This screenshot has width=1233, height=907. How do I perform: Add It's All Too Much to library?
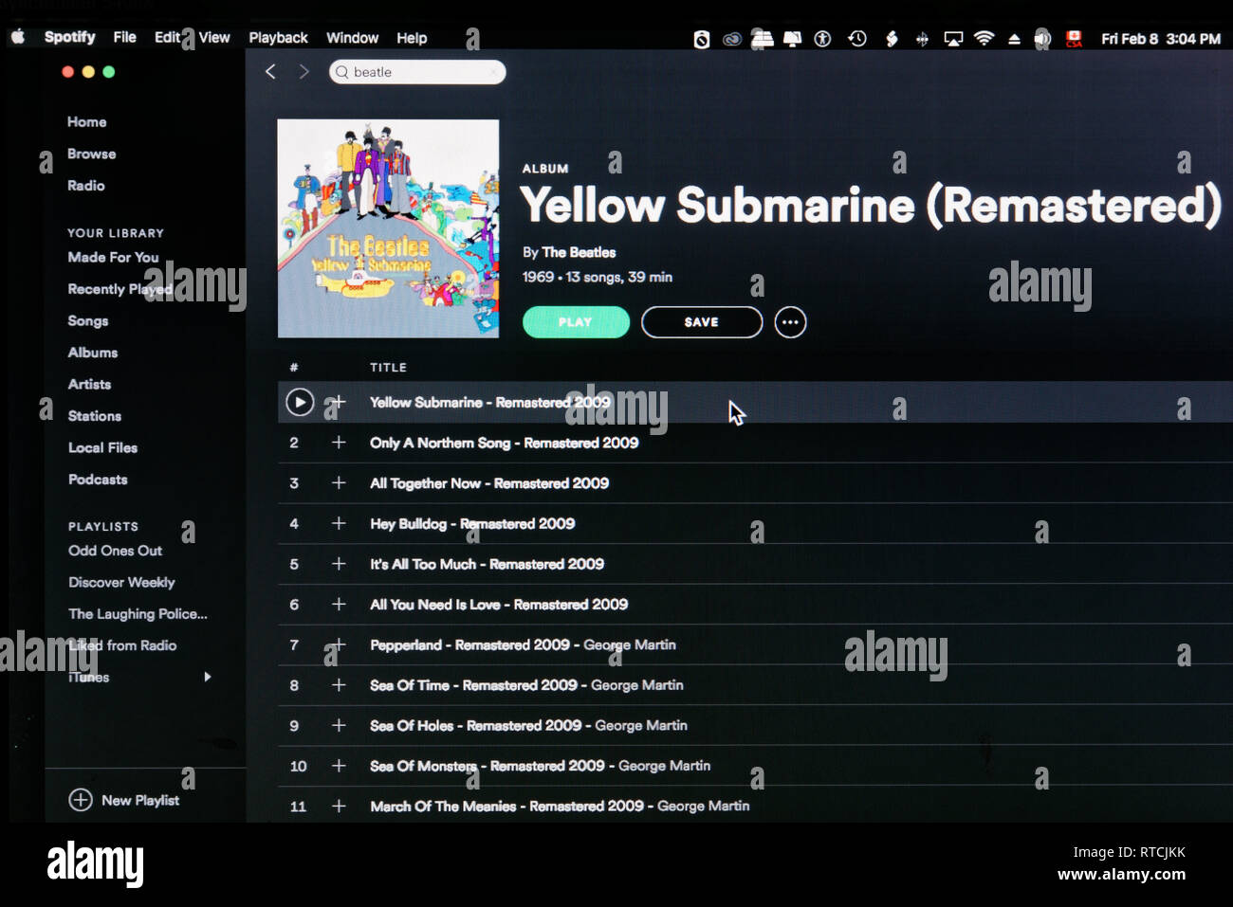339,564
